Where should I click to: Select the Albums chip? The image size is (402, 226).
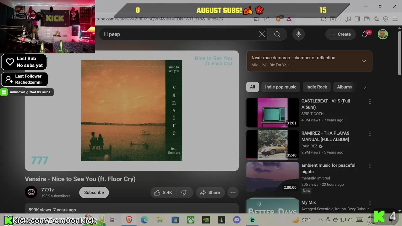coord(345,87)
